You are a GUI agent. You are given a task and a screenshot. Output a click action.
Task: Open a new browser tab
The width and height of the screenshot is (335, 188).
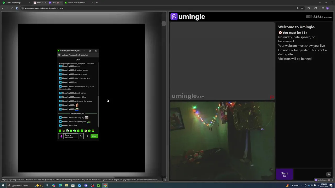click(x=97, y=3)
